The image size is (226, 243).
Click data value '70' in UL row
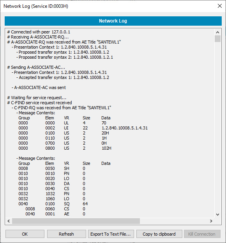(x=104, y=123)
